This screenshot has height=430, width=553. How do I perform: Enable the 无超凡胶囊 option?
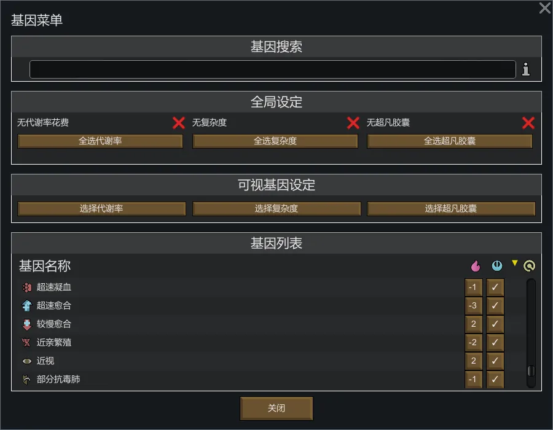(x=528, y=123)
